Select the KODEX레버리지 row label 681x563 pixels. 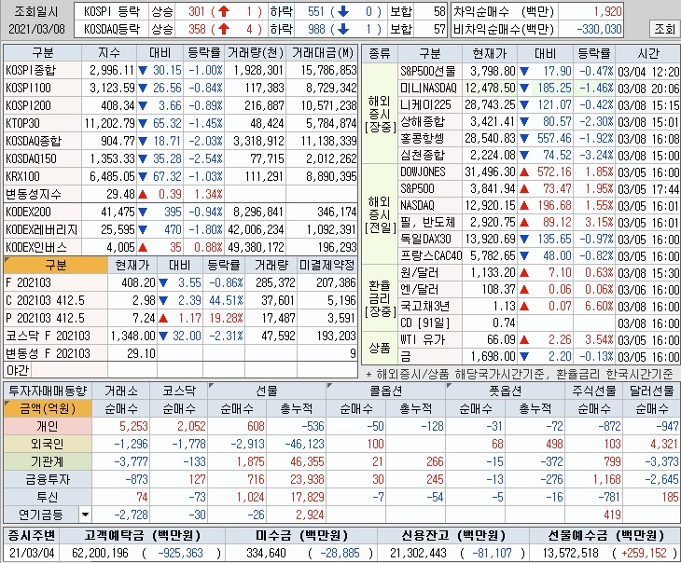42,229
